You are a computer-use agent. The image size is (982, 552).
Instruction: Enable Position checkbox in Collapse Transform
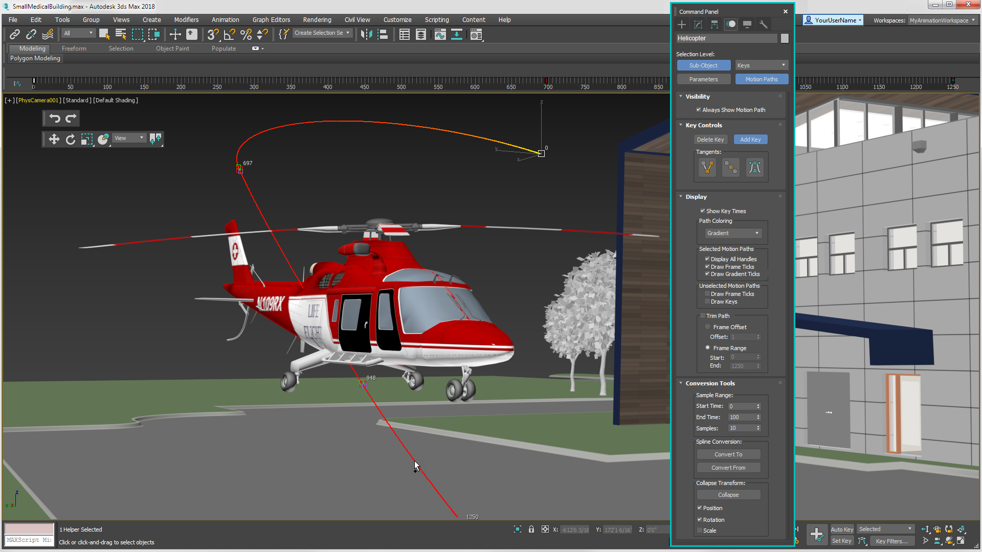[x=699, y=508]
